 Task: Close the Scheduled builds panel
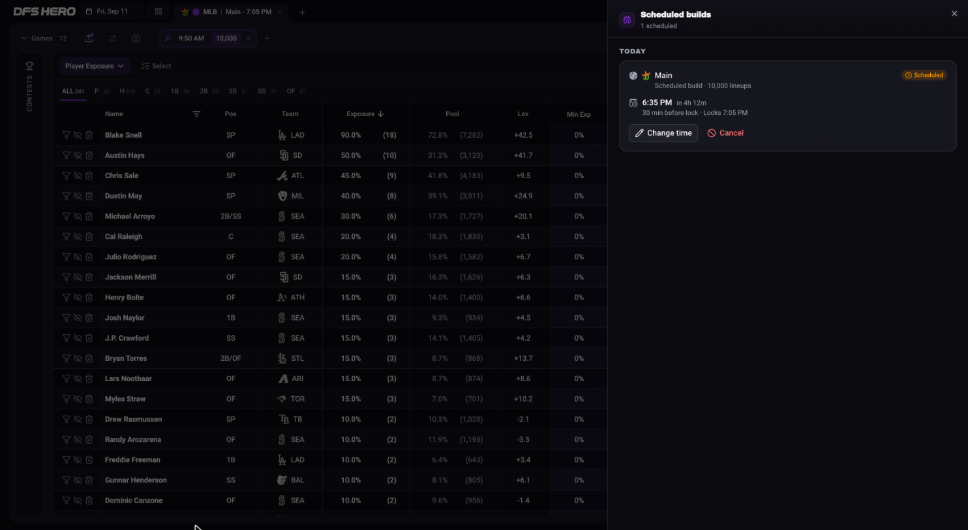tap(954, 13)
